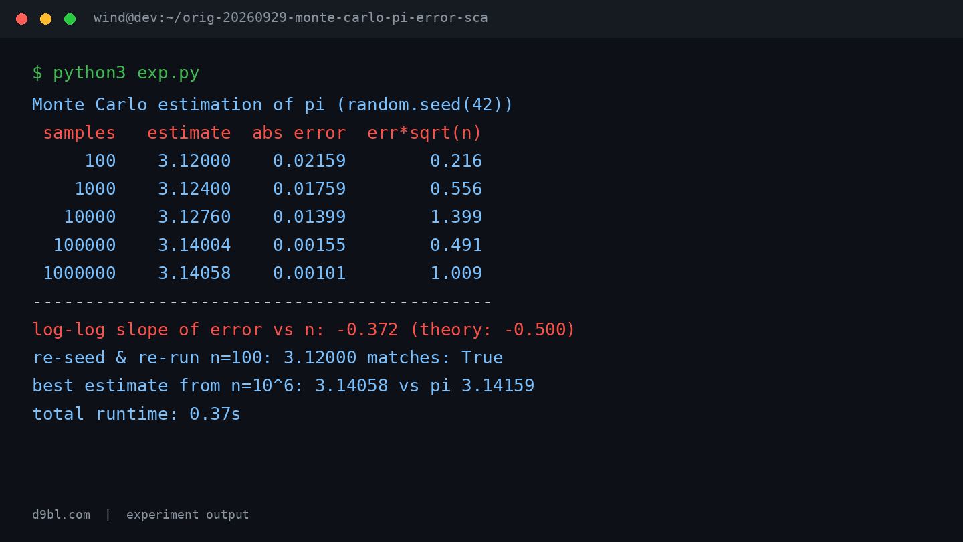Click the samples value 100000
The image size is (963, 542).
click(85, 246)
